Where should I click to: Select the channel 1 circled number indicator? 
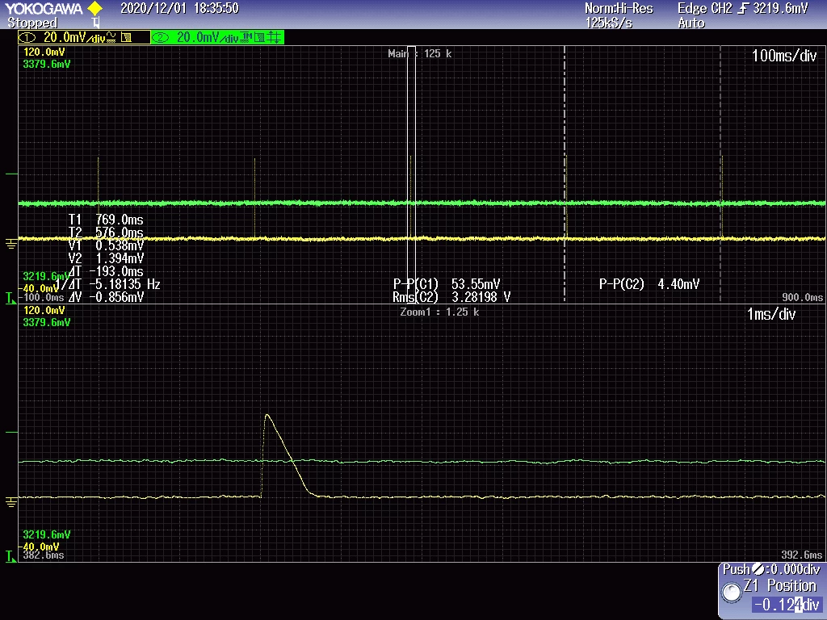click(27, 37)
